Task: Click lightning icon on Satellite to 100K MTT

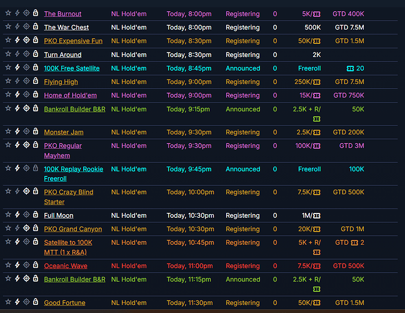Action: (x=17, y=242)
